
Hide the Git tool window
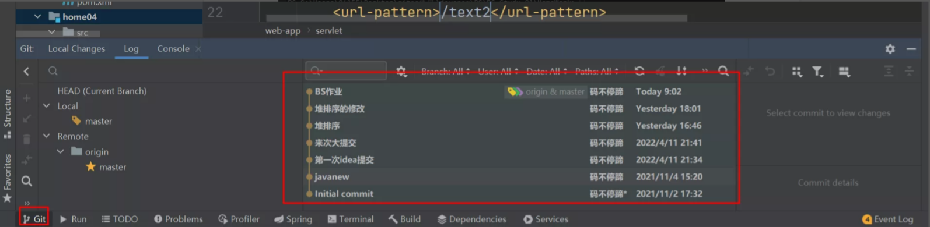[911, 49]
